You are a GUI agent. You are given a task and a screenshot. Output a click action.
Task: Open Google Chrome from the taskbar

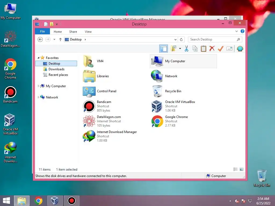[x=38, y=201]
